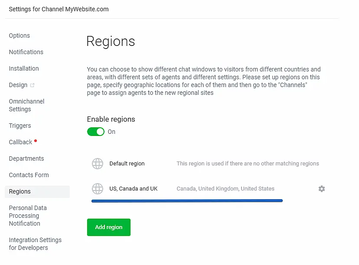The width and height of the screenshot is (359, 265).
Task: Open the Installation section
Action: [24, 68]
